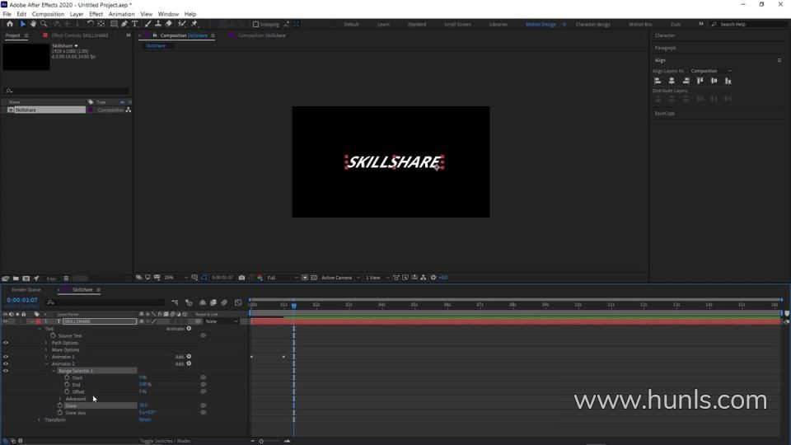The height and width of the screenshot is (445, 791).
Task: Switch to the Render Queue tab
Action: (26, 289)
